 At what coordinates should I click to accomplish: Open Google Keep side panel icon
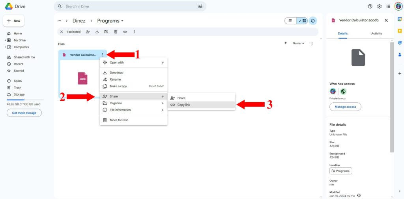pyautogui.click(x=400, y=31)
